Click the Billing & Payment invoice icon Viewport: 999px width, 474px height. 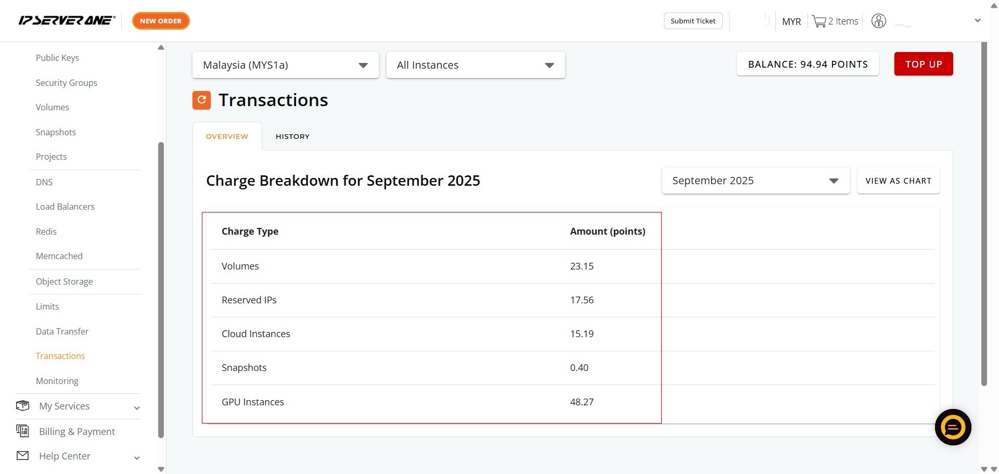pos(23,431)
